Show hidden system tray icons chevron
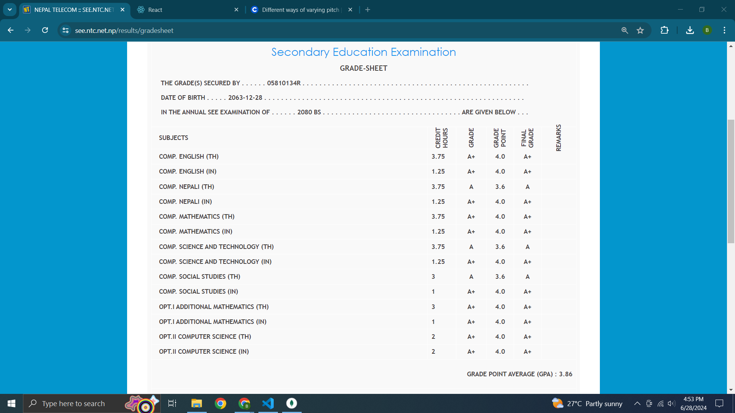 click(x=637, y=403)
